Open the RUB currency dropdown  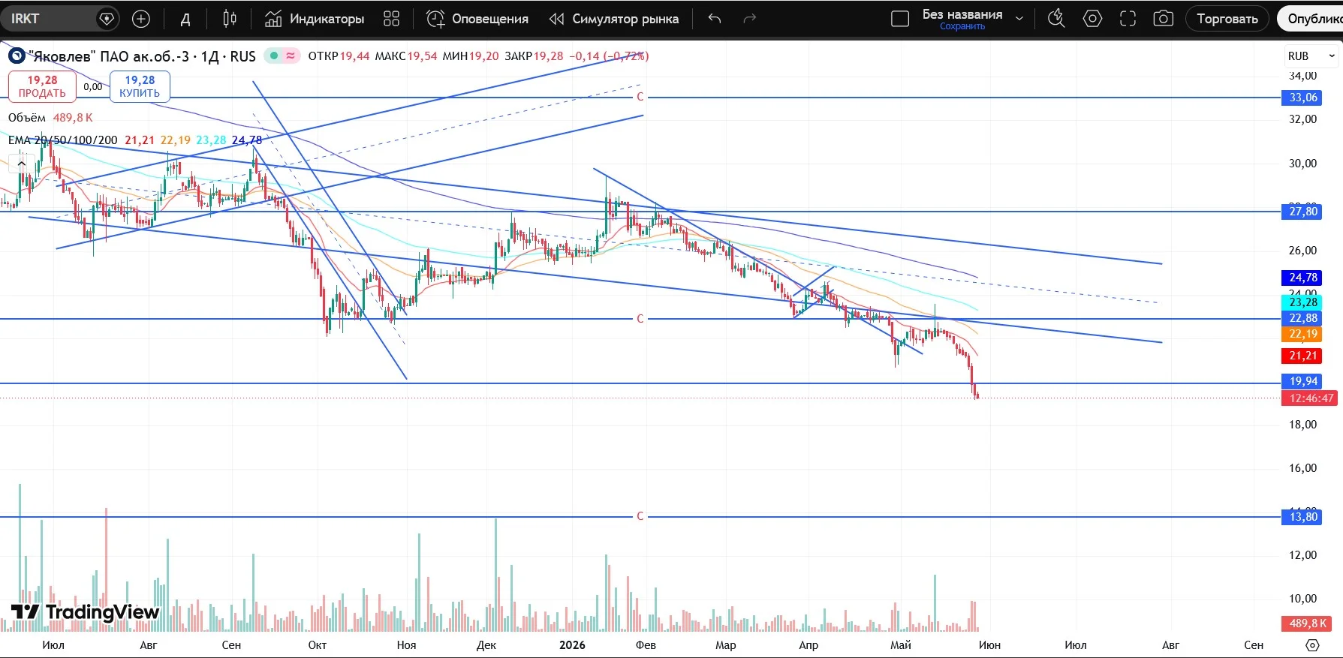coord(1311,56)
